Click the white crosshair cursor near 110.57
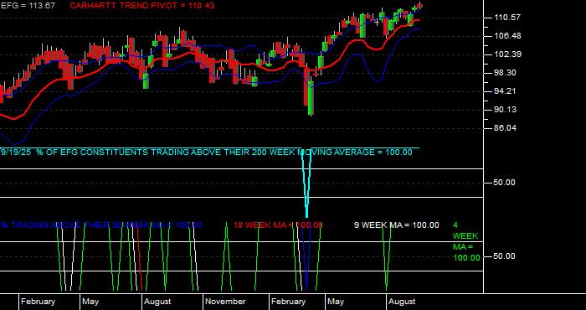 (x=377, y=22)
